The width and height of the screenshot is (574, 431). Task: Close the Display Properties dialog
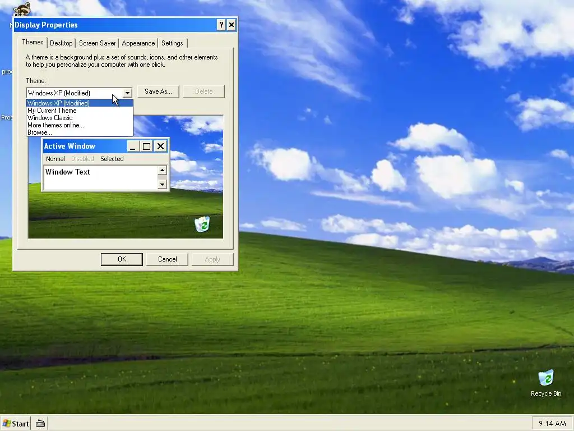pyautogui.click(x=232, y=25)
